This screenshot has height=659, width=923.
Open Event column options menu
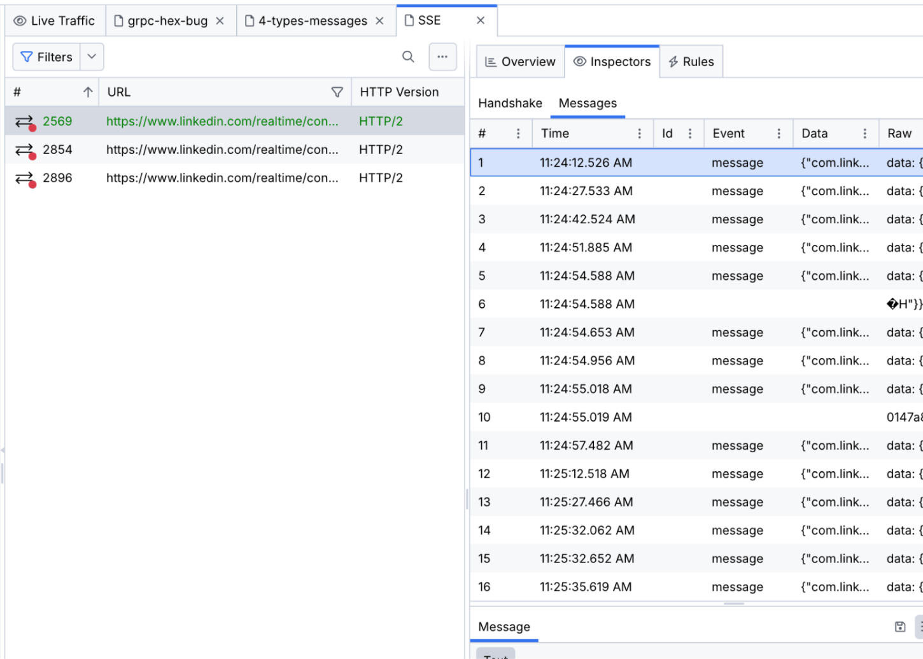coord(779,134)
